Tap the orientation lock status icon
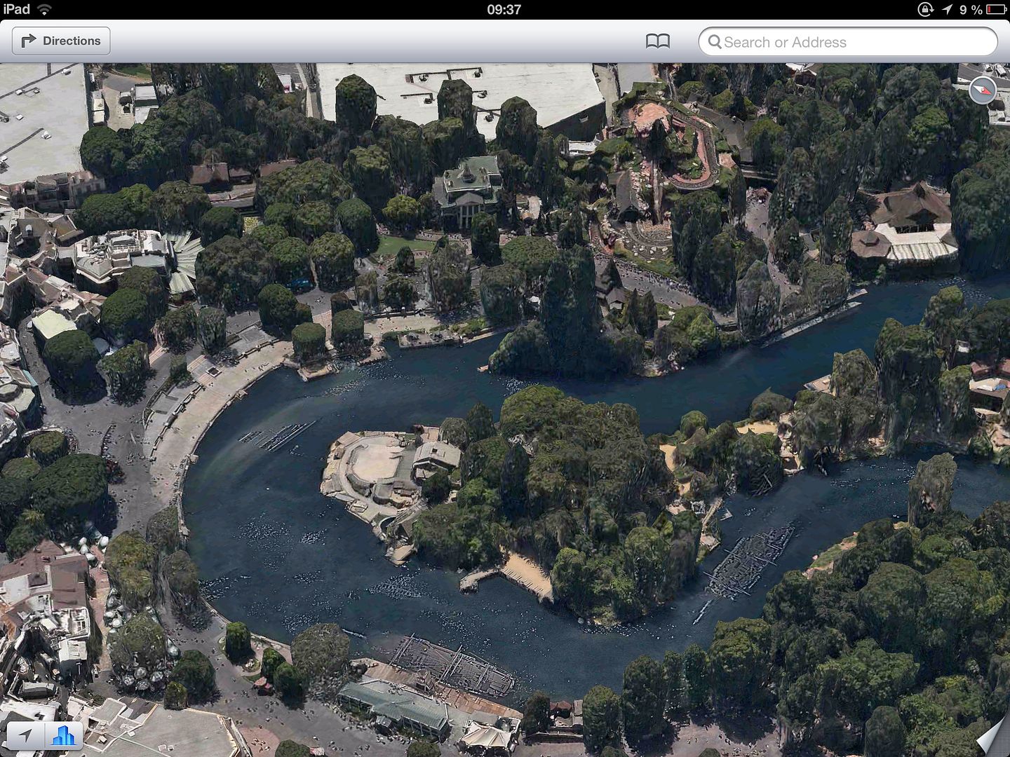 click(925, 9)
